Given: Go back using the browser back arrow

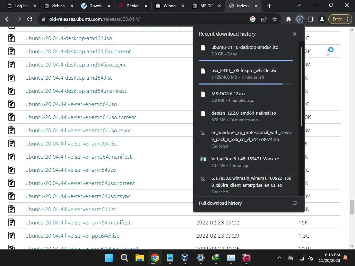Looking at the screenshot, I should coord(8,19).
